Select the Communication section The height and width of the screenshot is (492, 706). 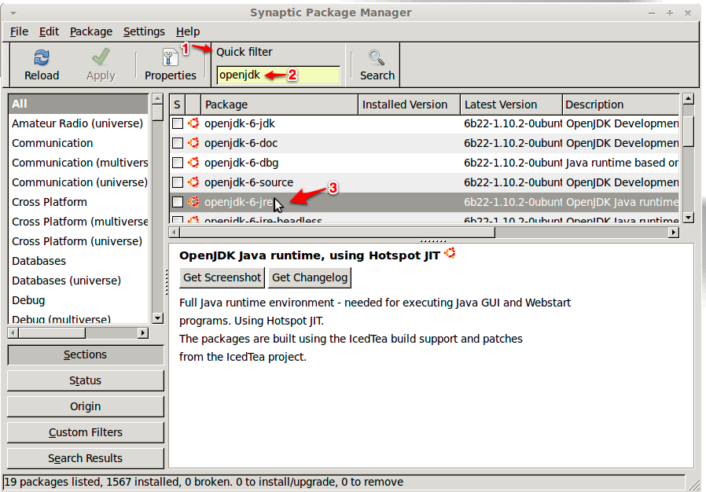(78, 143)
